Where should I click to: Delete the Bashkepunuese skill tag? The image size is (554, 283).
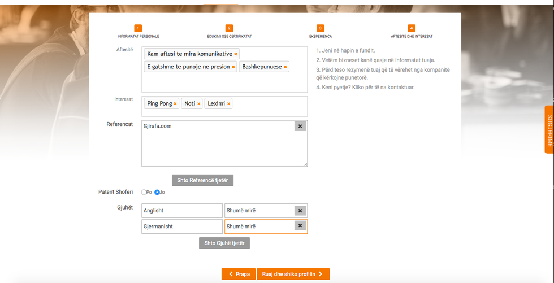pos(285,67)
